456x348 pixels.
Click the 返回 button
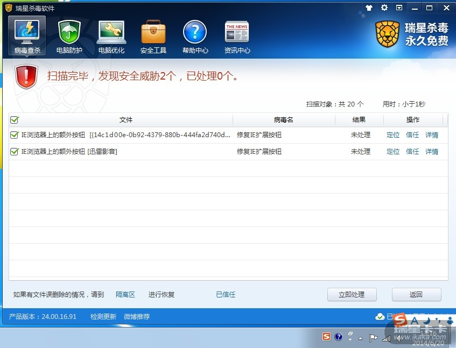(416, 295)
